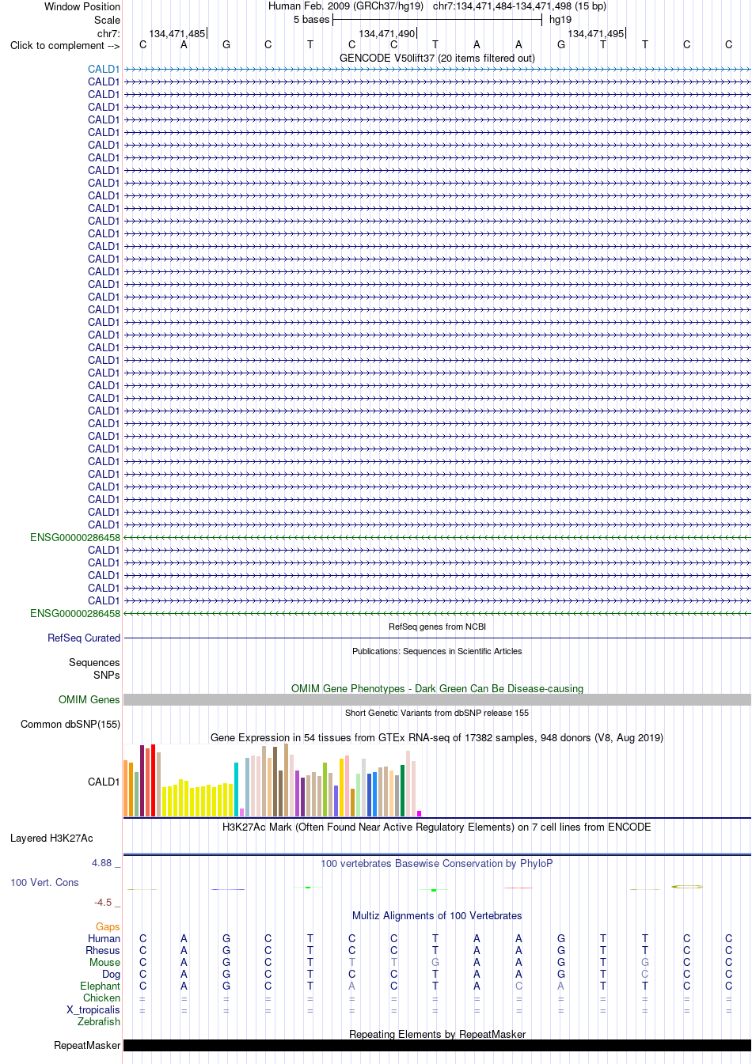Click the RefSeq Curated track label
This screenshot has height=1064, width=752.
pyautogui.click(x=84, y=638)
